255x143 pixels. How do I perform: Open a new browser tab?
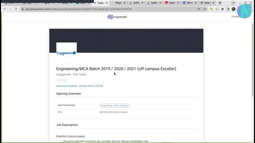click(x=220, y=3)
